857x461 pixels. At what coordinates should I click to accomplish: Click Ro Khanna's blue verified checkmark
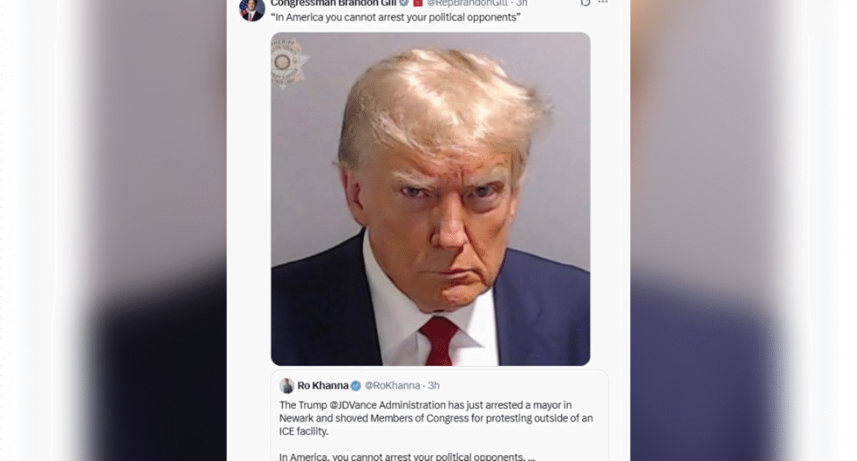[x=356, y=386]
